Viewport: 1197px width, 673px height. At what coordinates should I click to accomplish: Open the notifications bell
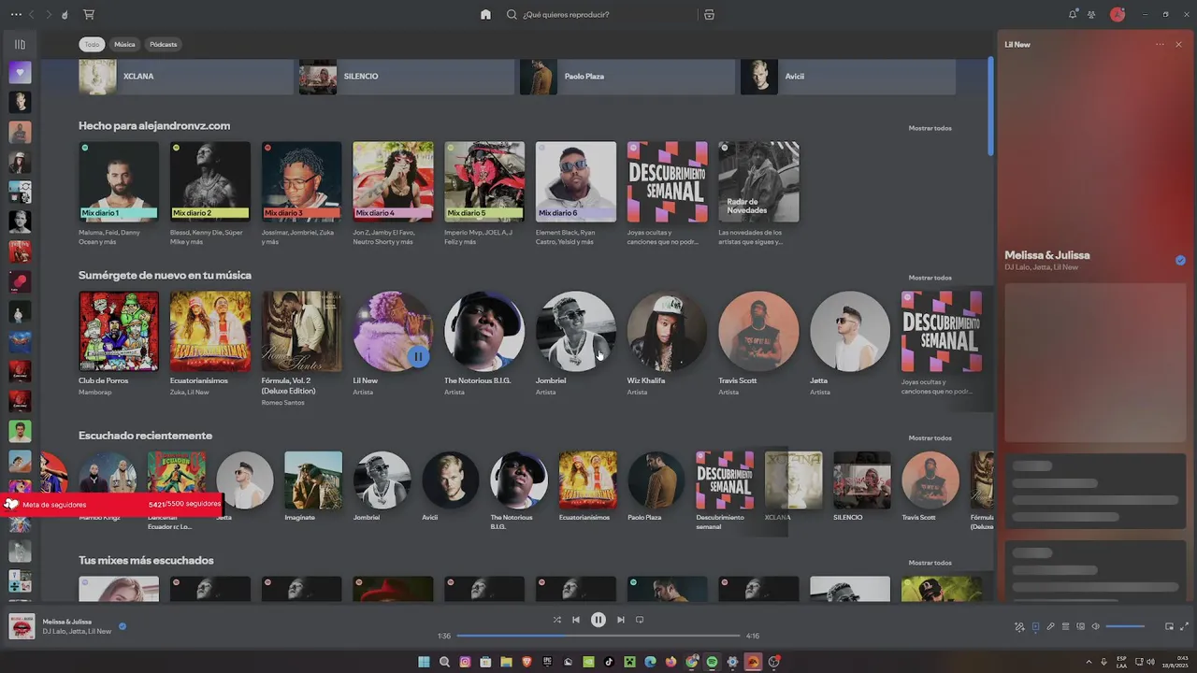(x=1073, y=14)
